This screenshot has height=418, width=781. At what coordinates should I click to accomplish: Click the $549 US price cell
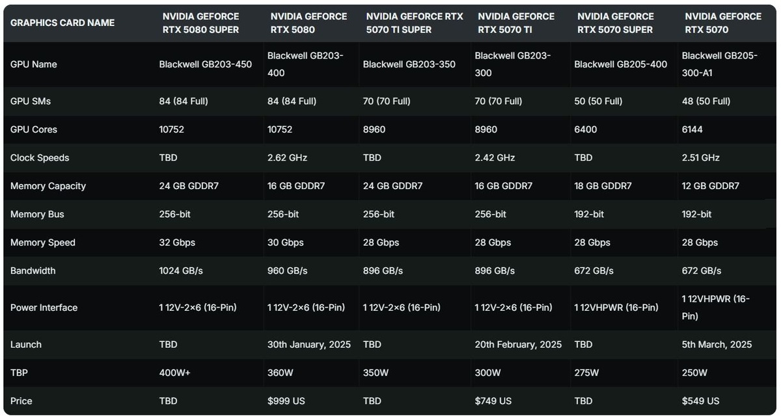click(701, 401)
